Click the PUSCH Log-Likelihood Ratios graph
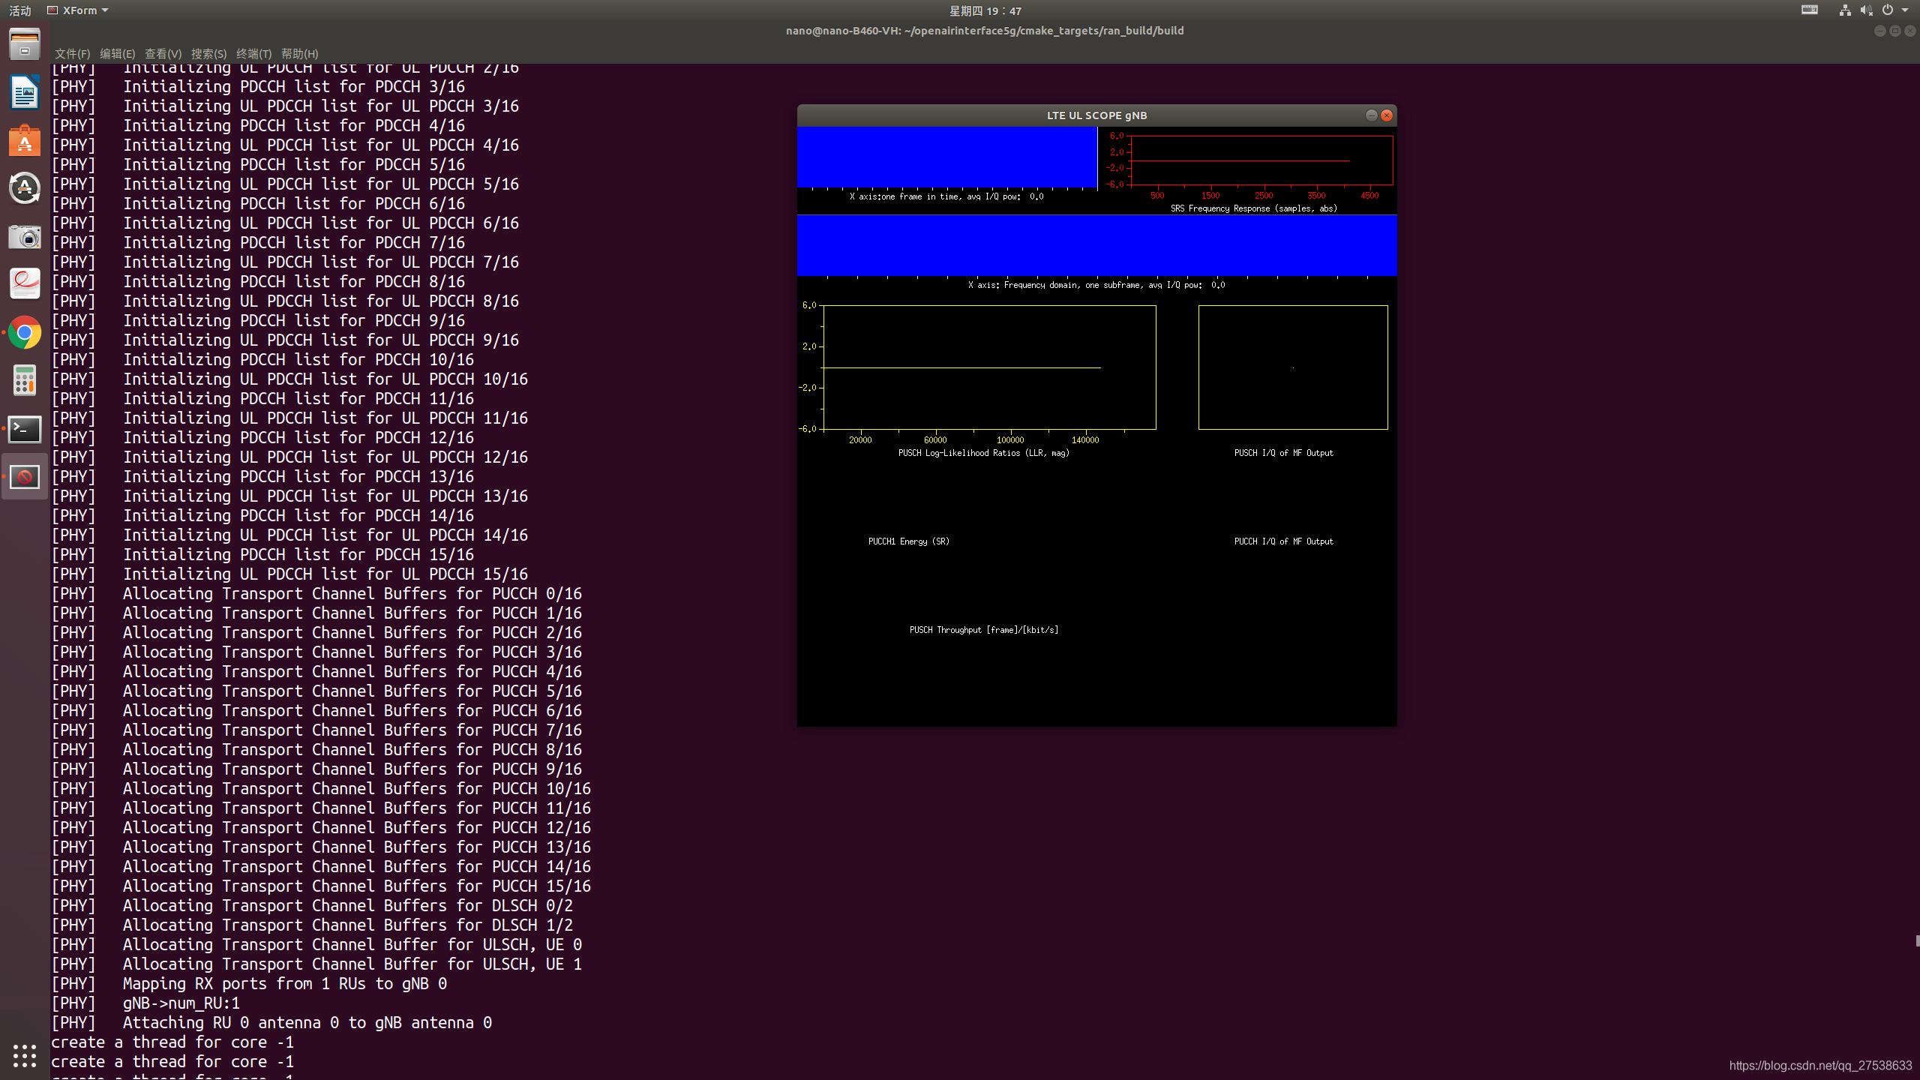The height and width of the screenshot is (1080, 1920). click(x=989, y=367)
